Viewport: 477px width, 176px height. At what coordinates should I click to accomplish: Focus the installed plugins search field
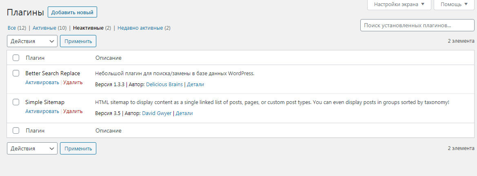click(417, 26)
